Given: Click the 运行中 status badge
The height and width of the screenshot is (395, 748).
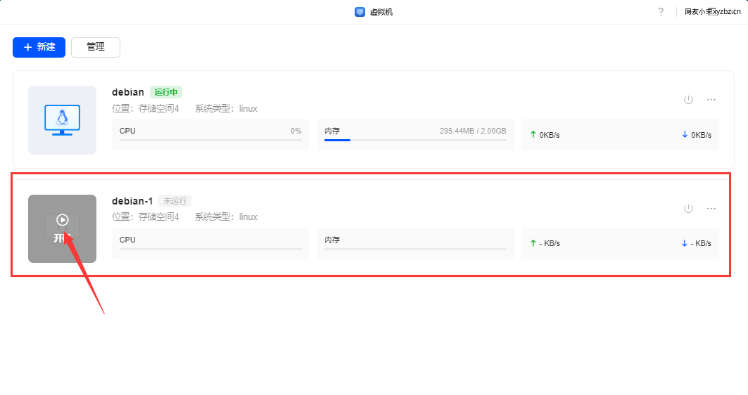Looking at the screenshot, I should pos(166,92).
